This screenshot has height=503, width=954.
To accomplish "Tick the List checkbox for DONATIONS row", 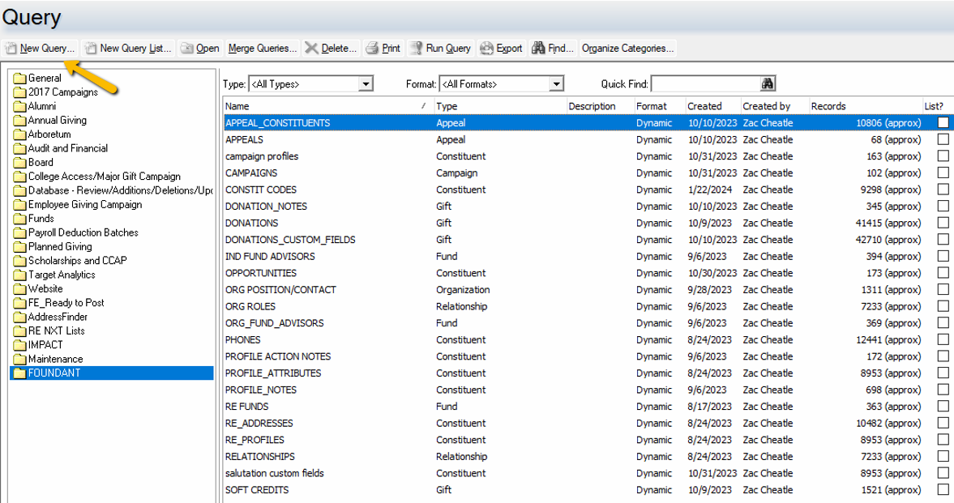I will point(943,223).
